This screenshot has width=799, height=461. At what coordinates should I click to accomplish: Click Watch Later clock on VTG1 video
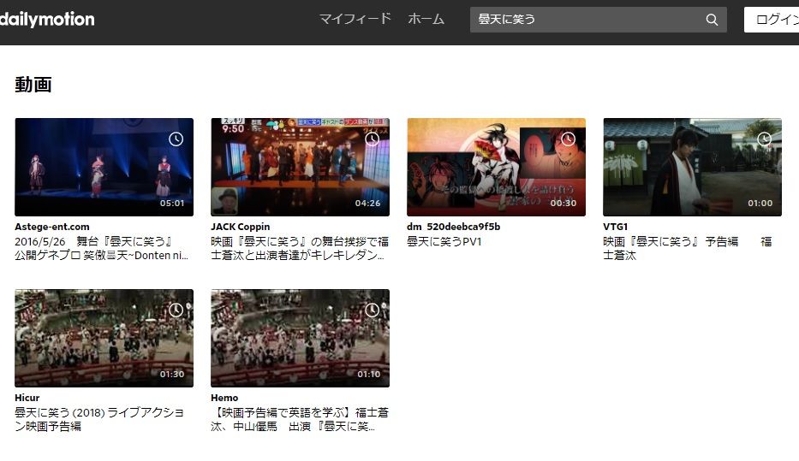[x=764, y=139]
